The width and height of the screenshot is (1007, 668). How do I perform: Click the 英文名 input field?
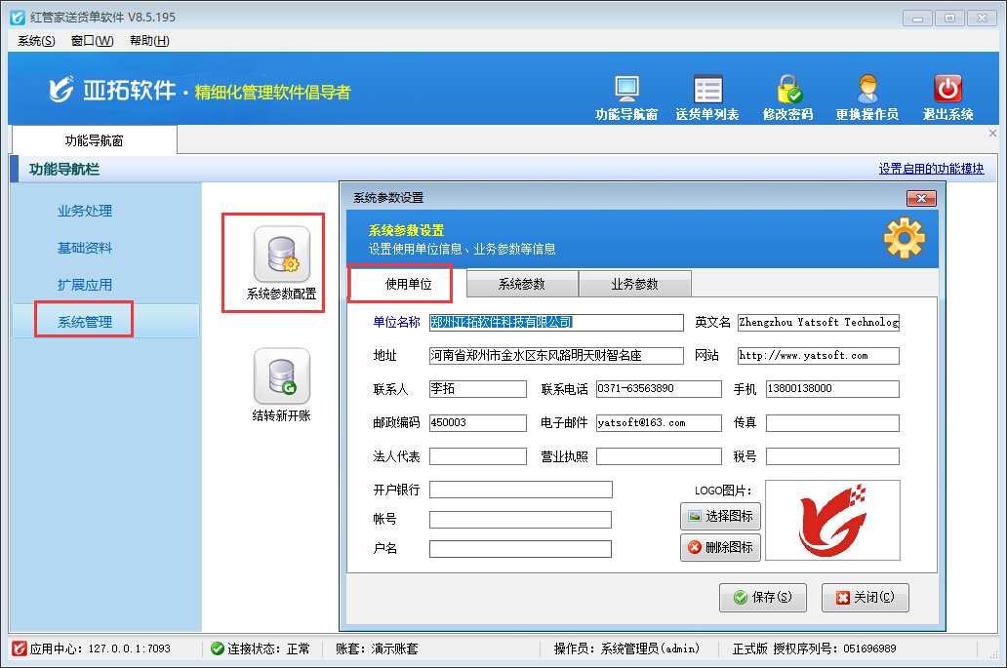pos(818,322)
